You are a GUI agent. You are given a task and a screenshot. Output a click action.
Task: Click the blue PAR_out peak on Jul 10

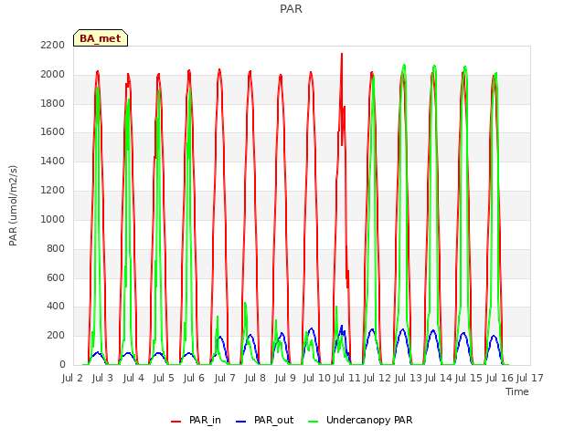pyautogui.click(x=312, y=328)
